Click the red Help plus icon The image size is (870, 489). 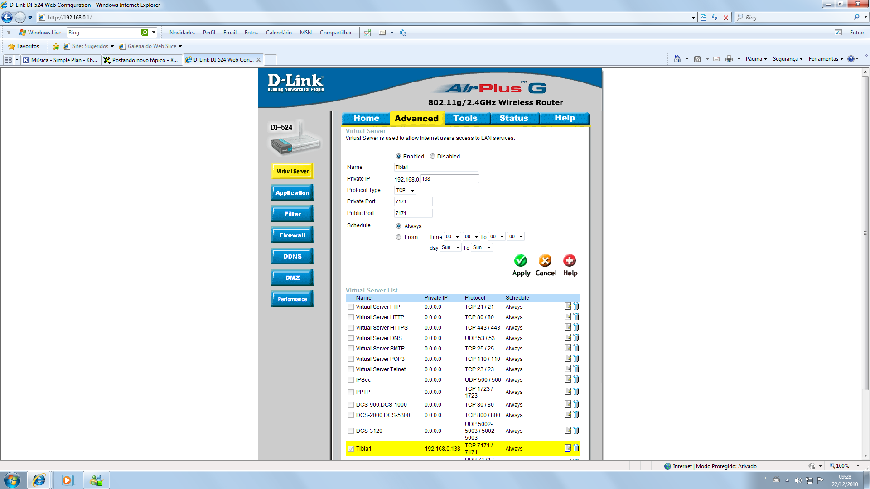coord(570,260)
